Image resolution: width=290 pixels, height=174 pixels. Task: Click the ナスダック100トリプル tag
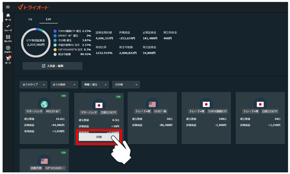pyautogui.click(x=55, y=168)
